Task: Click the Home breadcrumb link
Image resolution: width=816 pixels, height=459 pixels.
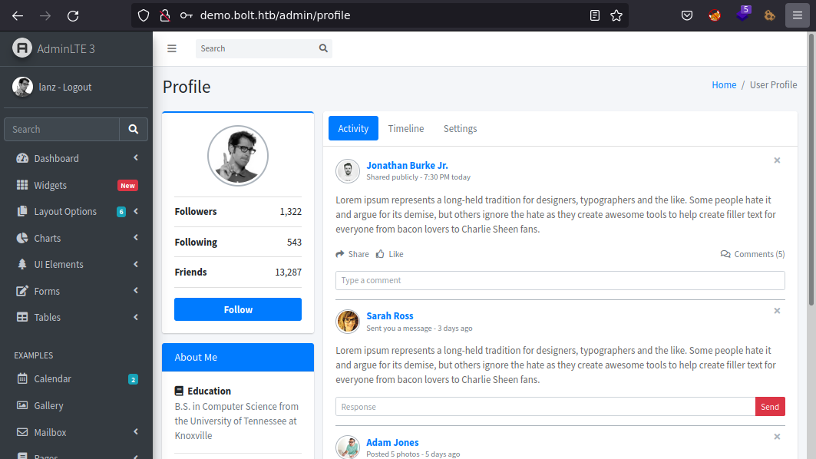Action: [x=724, y=85]
